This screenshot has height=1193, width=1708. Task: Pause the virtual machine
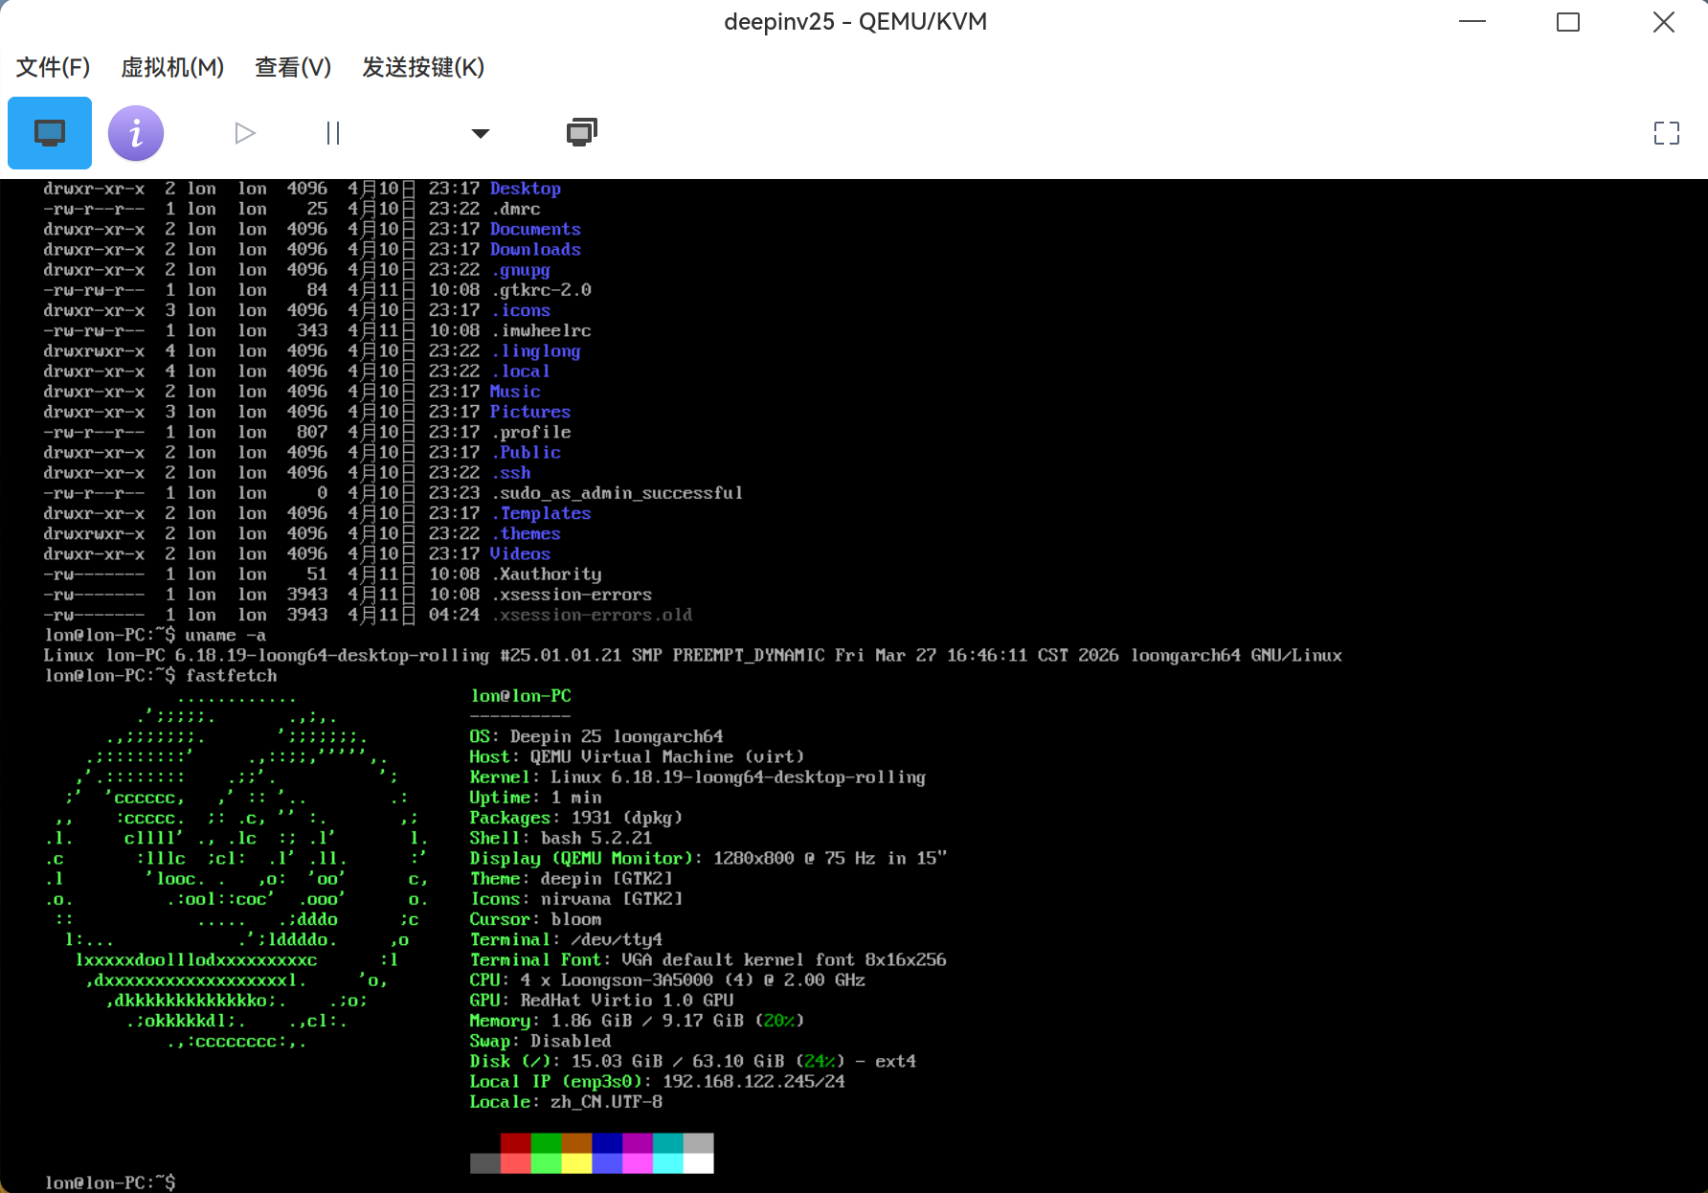(332, 133)
